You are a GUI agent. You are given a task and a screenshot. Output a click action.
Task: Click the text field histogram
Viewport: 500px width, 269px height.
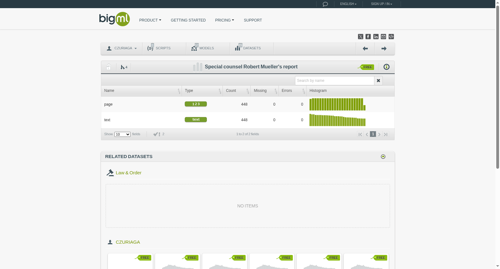point(337,120)
